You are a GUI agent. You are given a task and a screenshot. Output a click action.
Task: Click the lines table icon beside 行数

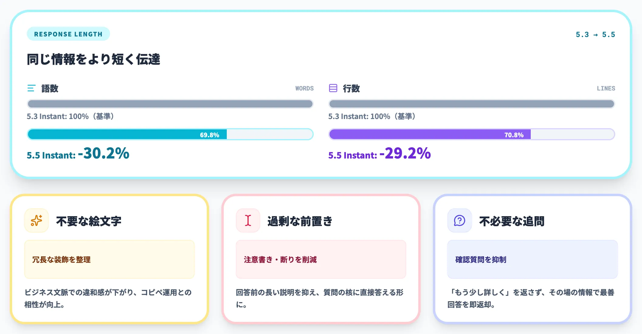pos(333,88)
